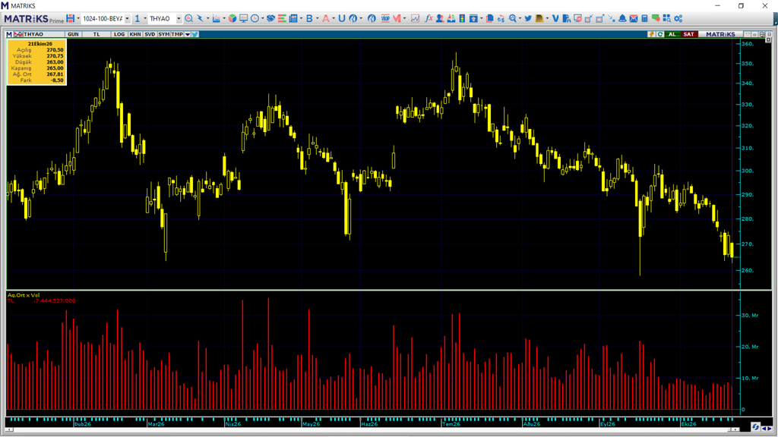
Task: Click the chat bubbles icon
Action: point(656,18)
